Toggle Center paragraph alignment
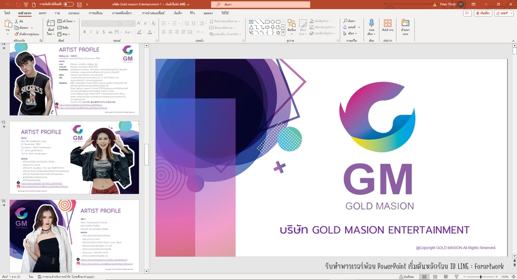 pyautogui.click(x=171, y=32)
